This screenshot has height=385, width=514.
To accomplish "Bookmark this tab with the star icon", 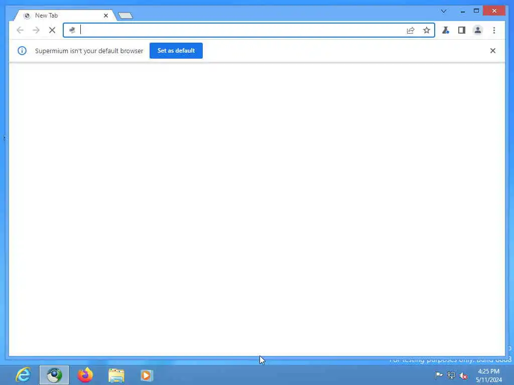I will (x=427, y=30).
